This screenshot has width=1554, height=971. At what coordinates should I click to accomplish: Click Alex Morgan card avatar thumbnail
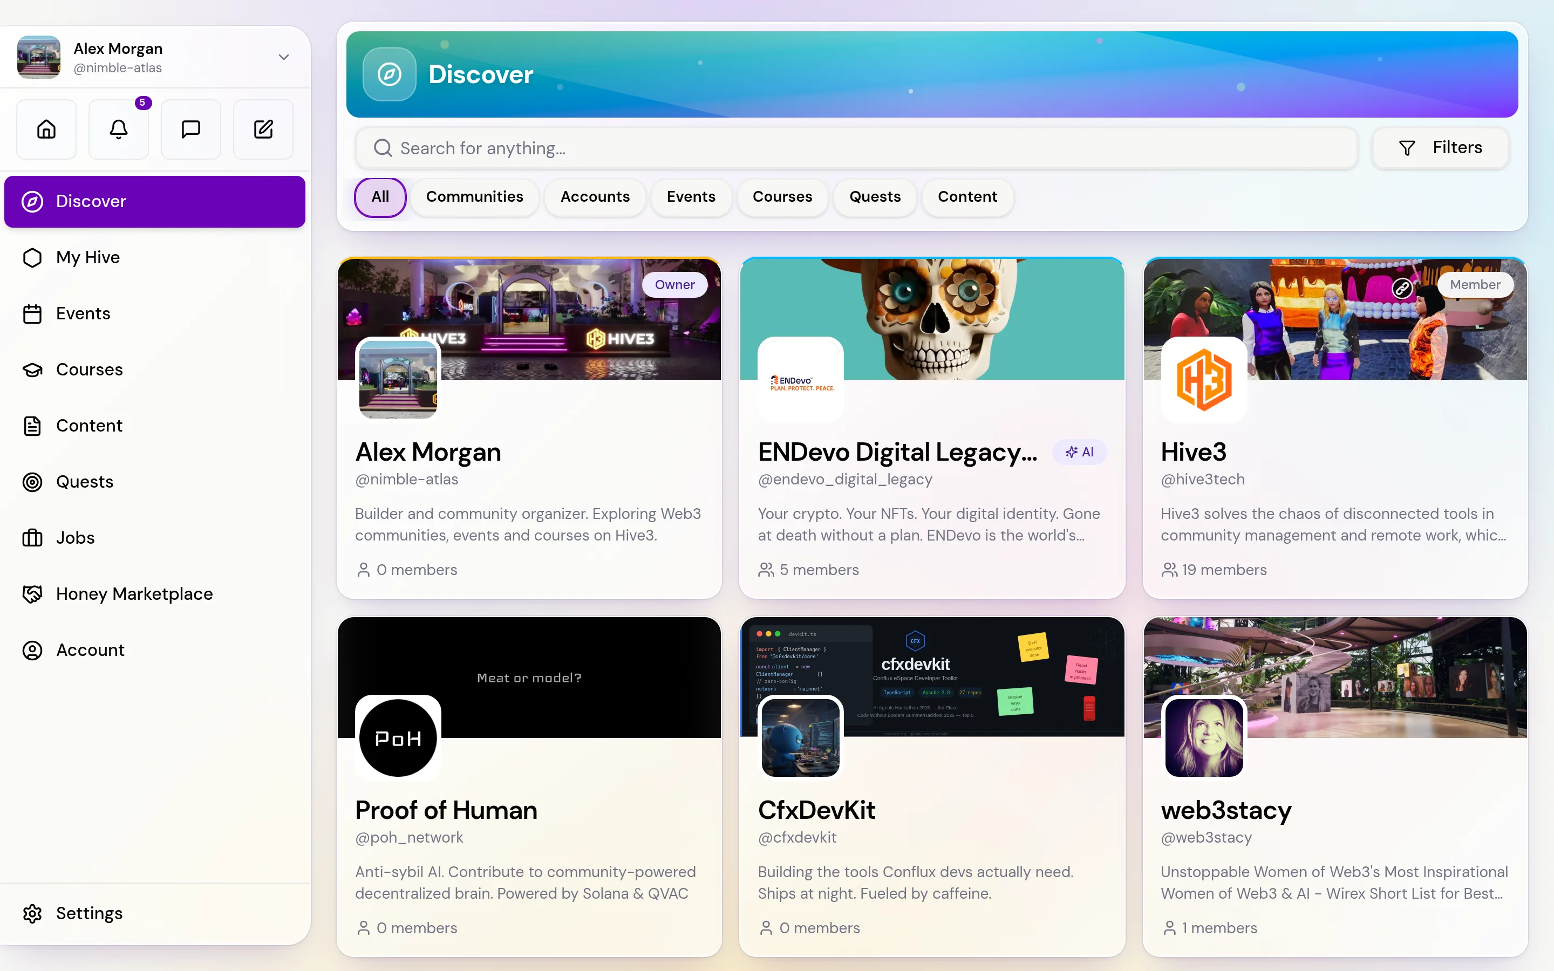398,380
